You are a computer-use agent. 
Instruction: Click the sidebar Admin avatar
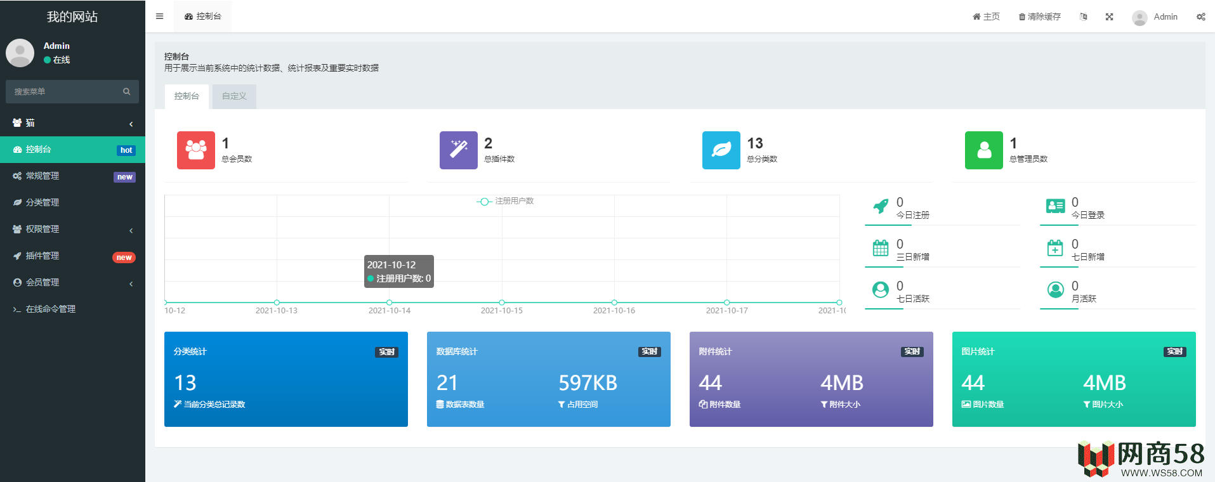[x=20, y=53]
